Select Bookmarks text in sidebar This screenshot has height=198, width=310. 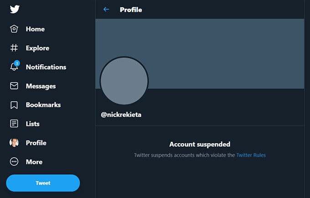click(x=43, y=105)
